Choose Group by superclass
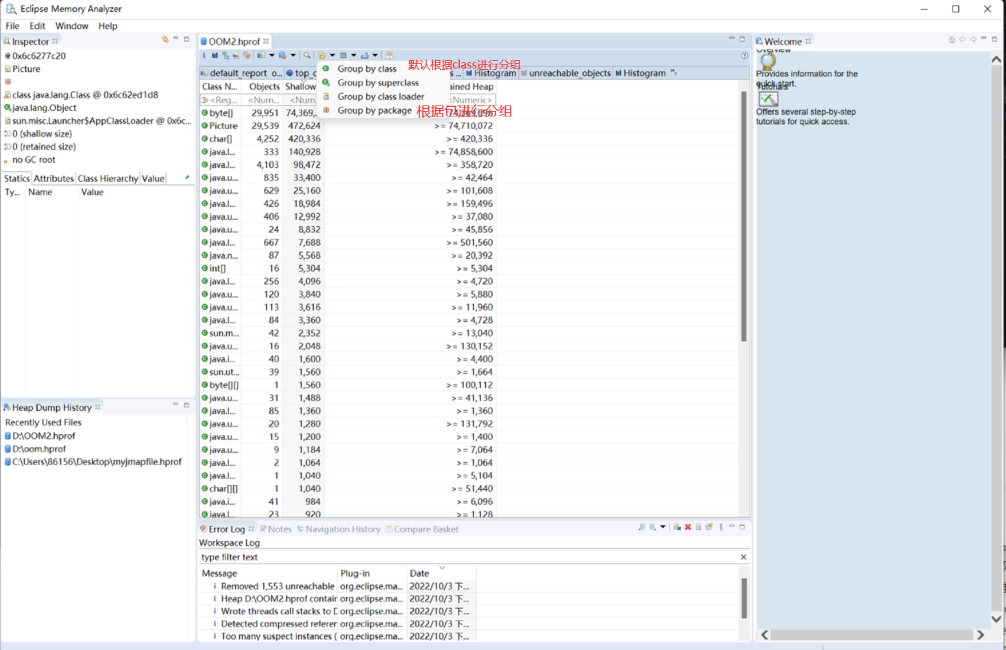 378,82
